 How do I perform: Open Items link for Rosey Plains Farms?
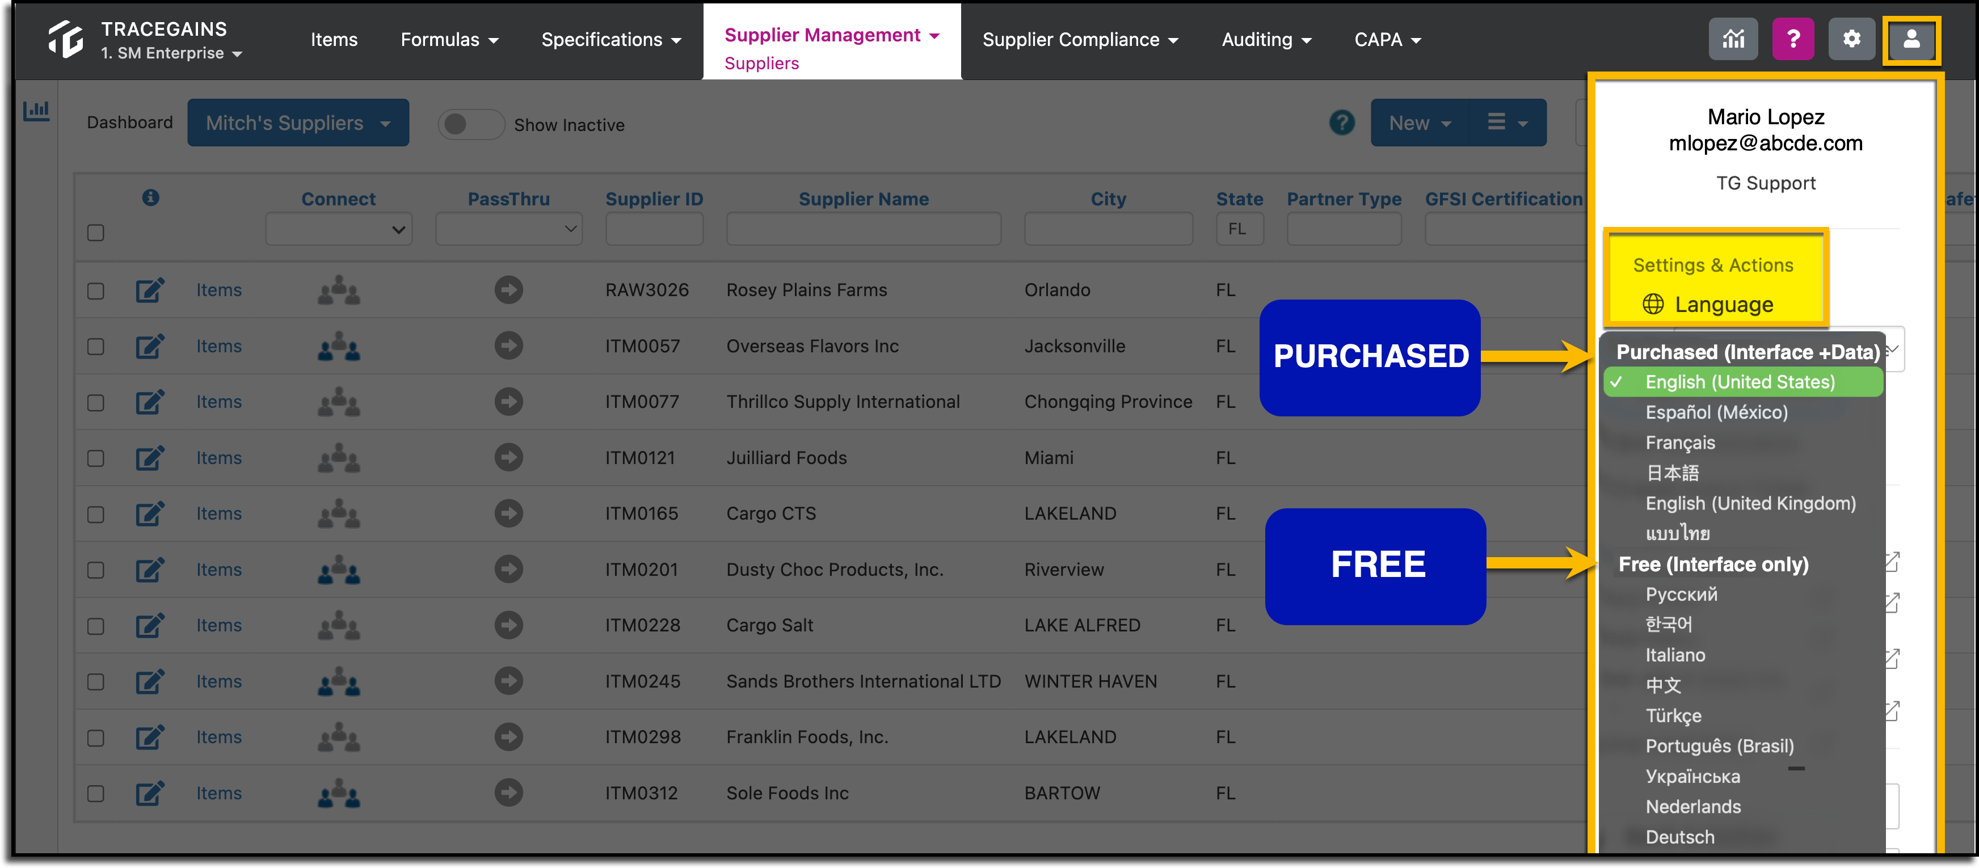click(x=219, y=290)
